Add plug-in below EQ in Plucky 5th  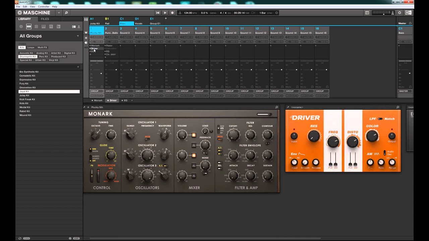(90, 54)
